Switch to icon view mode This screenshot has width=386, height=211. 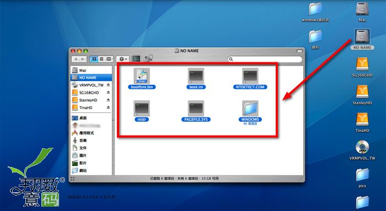(94, 59)
